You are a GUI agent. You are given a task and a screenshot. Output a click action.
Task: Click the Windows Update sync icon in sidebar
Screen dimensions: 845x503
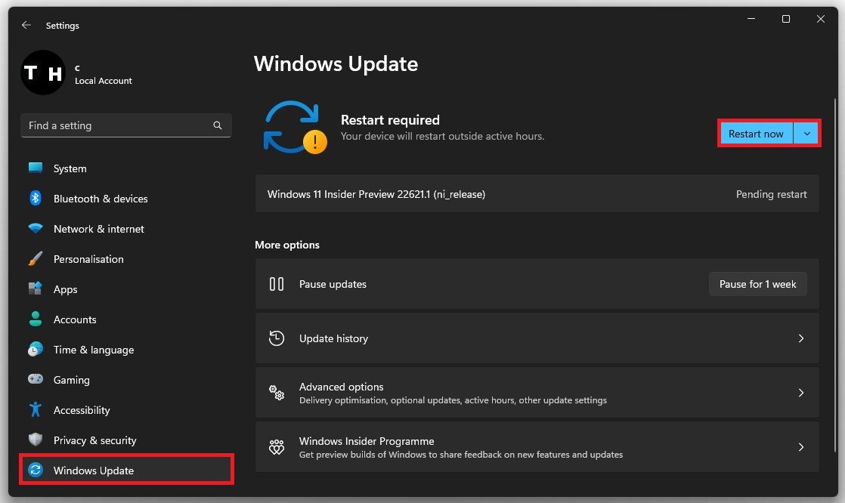(x=36, y=471)
